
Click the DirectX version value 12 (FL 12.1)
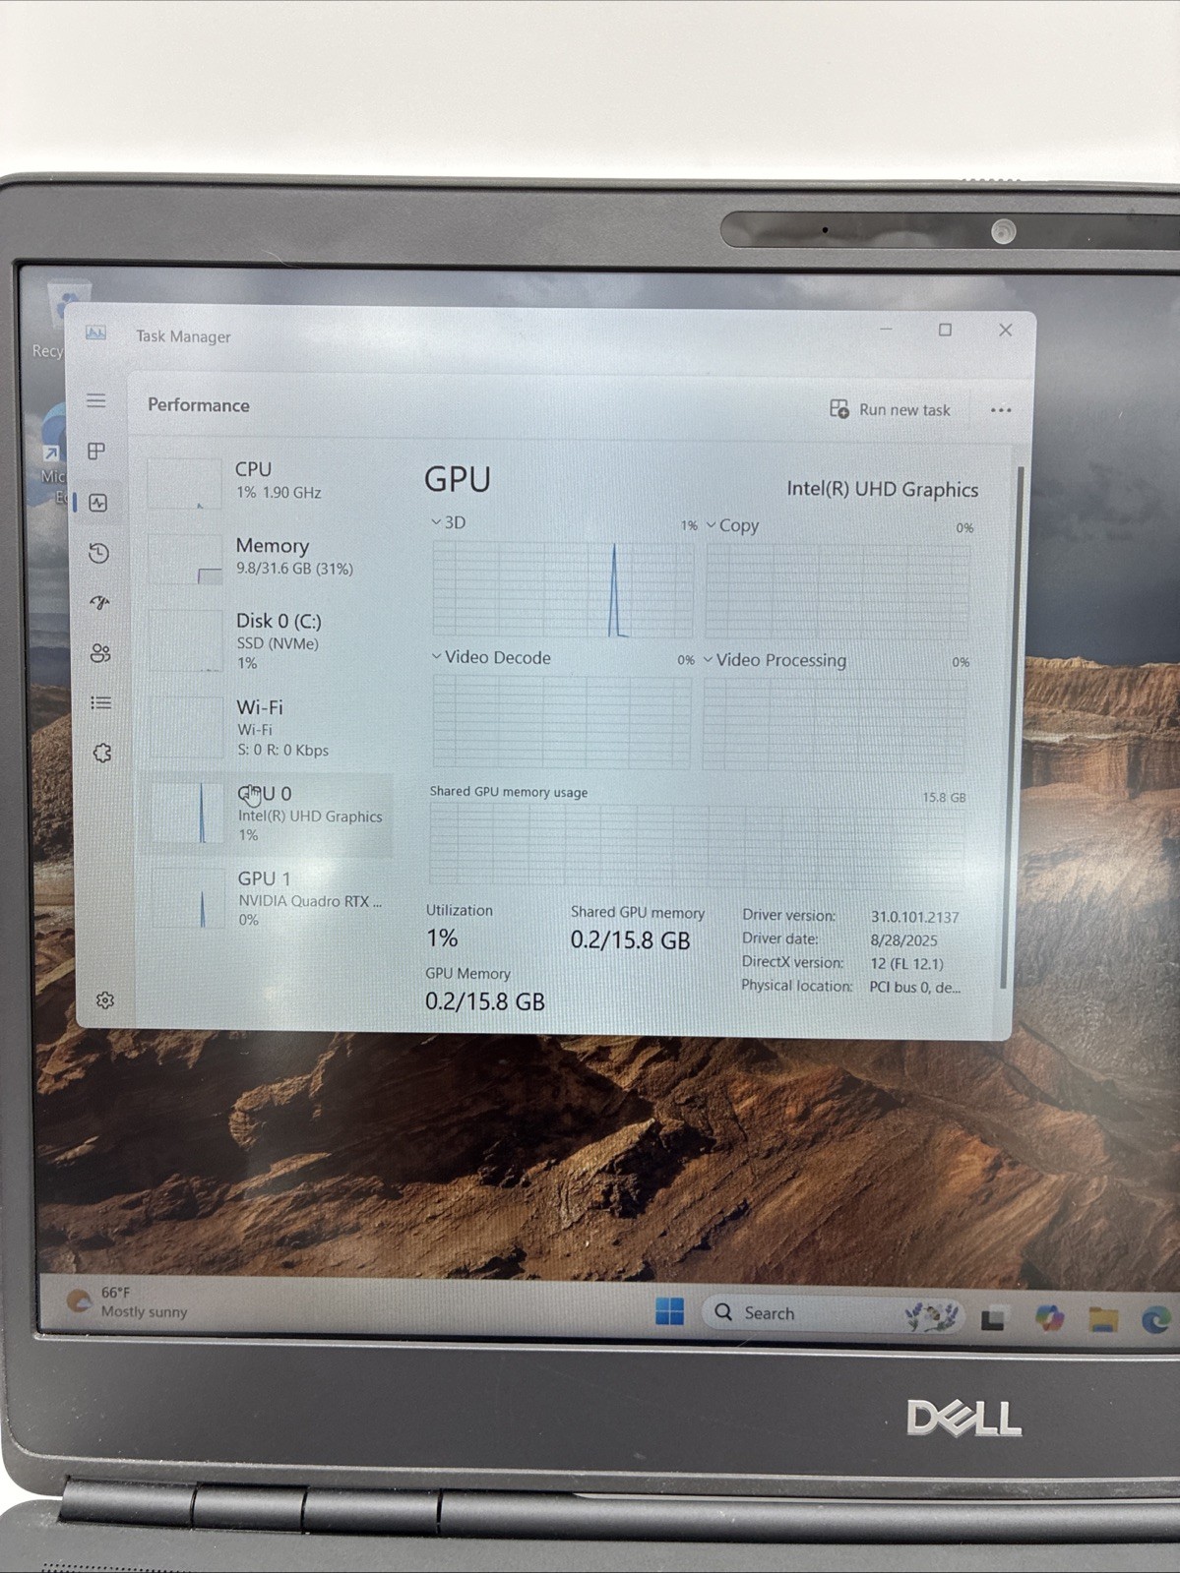tap(905, 964)
